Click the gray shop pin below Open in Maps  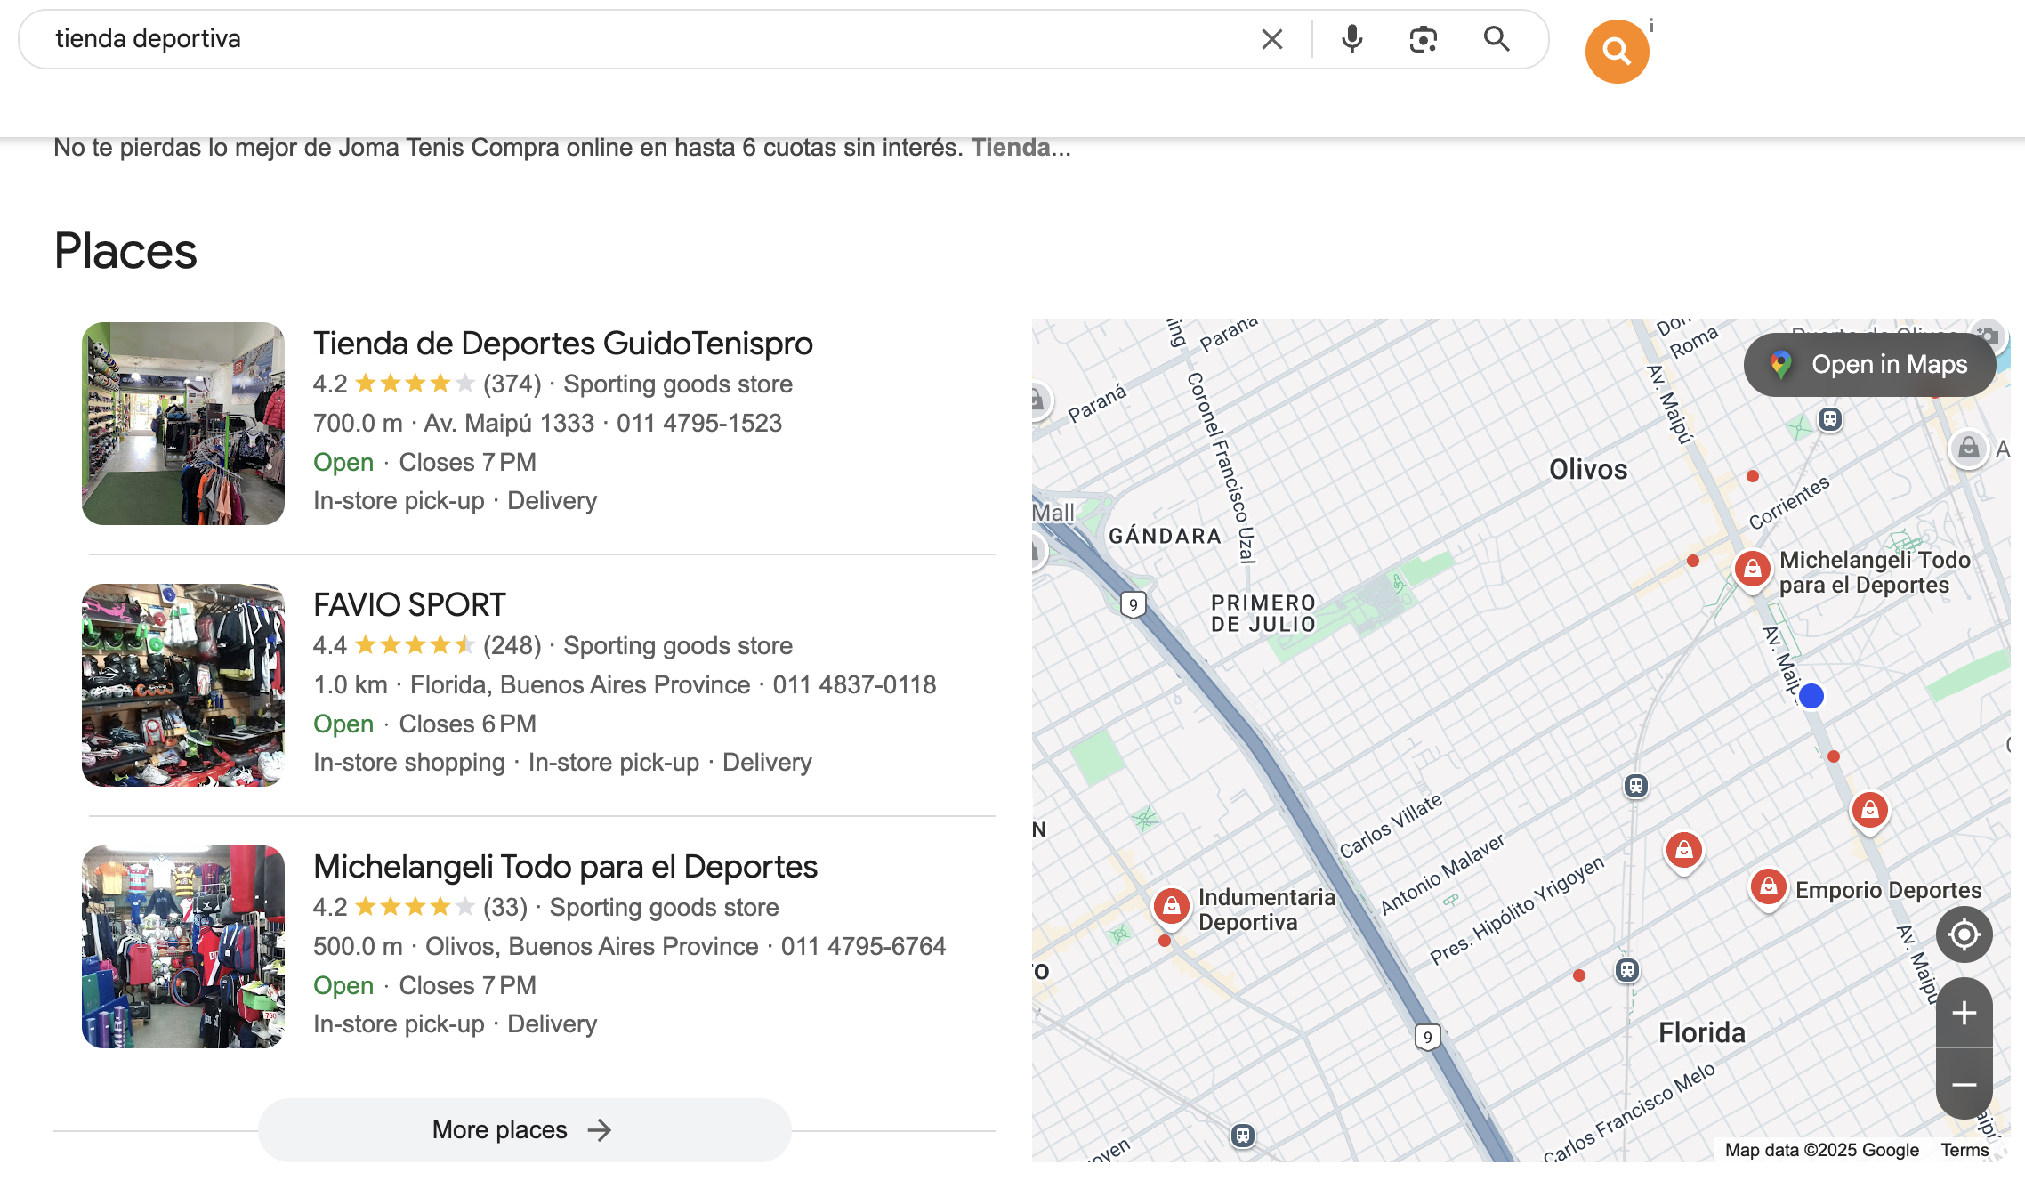(1969, 449)
